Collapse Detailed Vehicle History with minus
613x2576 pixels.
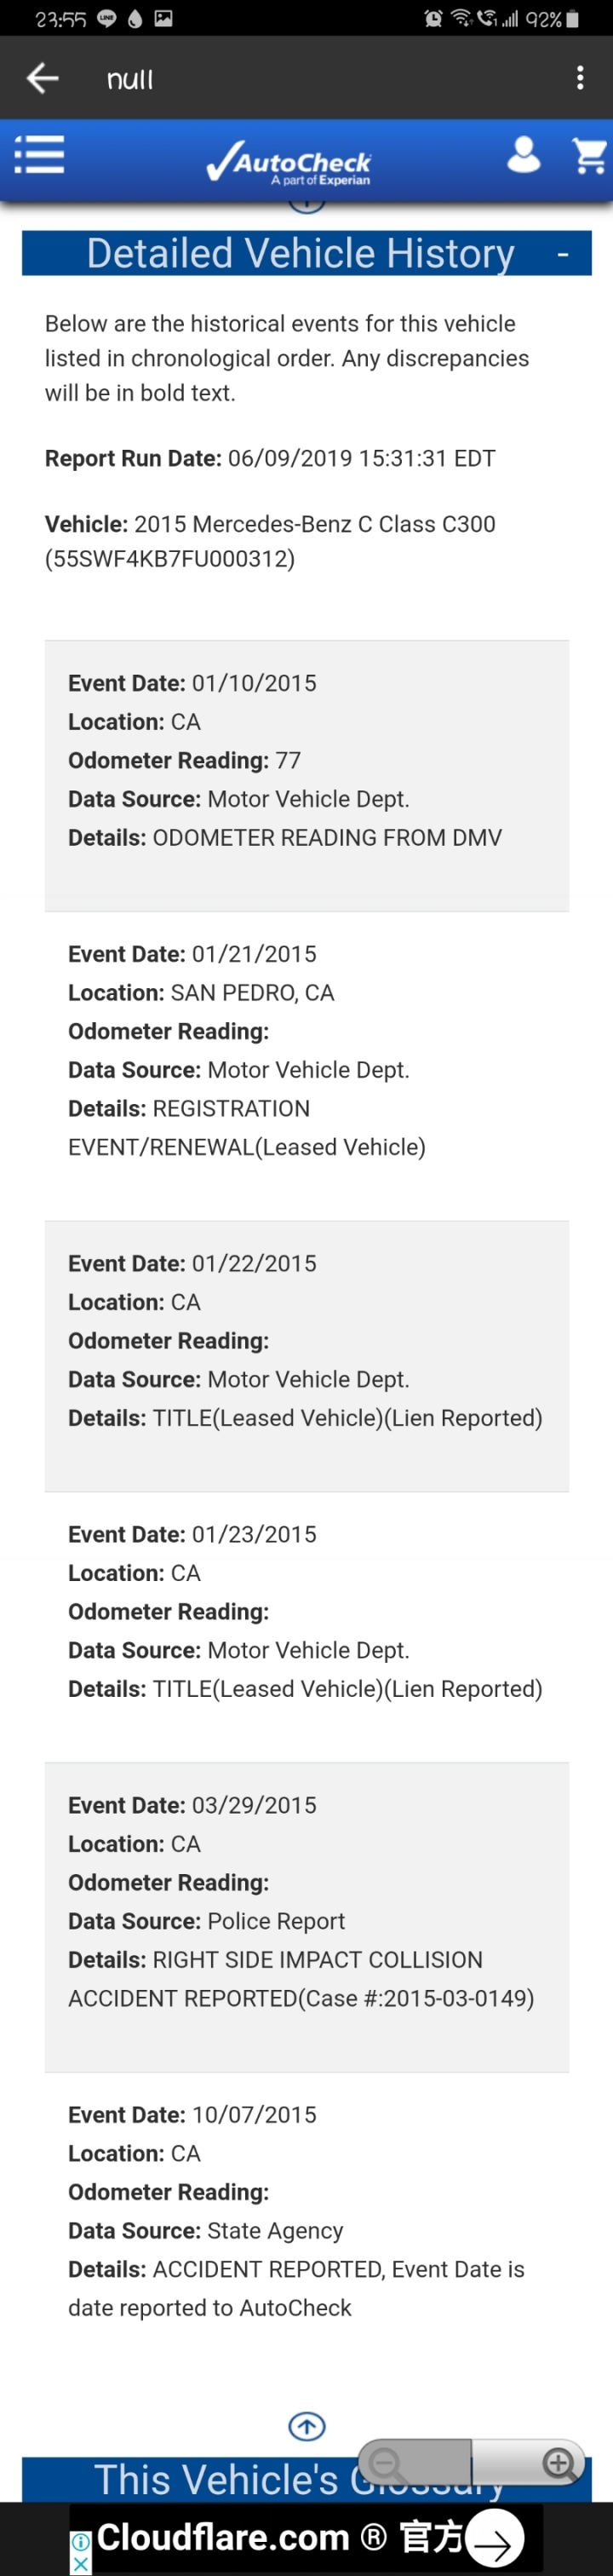point(563,254)
